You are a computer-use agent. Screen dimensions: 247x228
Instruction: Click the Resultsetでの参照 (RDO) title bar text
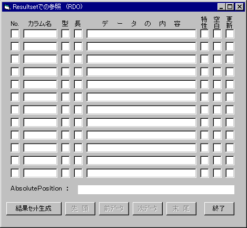point(47,7)
